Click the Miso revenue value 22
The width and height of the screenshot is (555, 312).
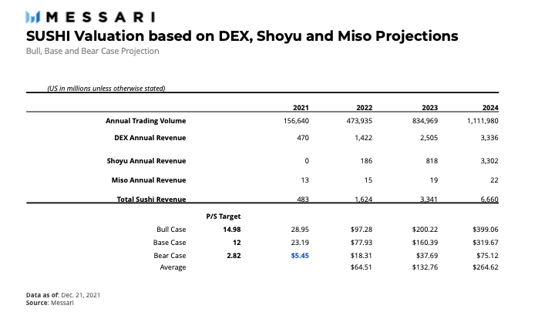(494, 180)
